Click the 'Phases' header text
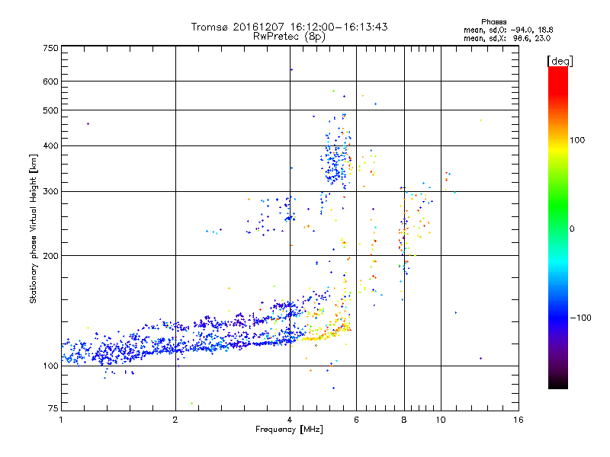Screen dimensions: 610x457 click(493, 22)
